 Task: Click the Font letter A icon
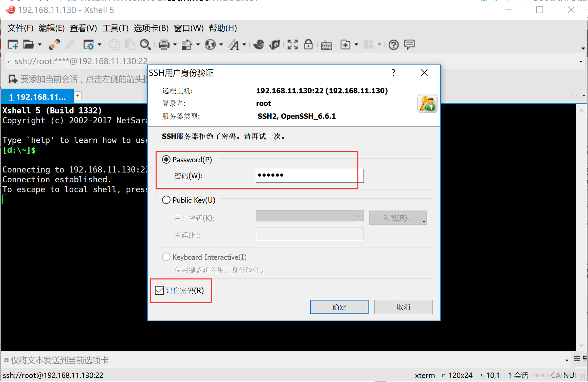pyautogui.click(x=234, y=44)
